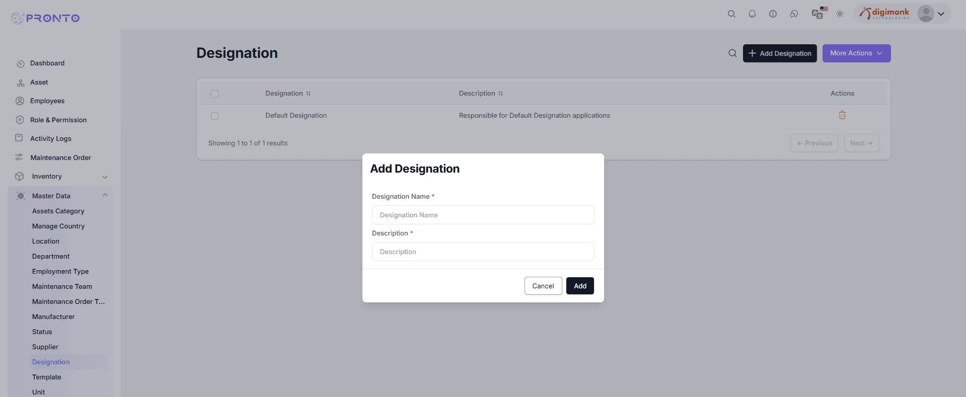Click the Digimonk company logo

884,14
